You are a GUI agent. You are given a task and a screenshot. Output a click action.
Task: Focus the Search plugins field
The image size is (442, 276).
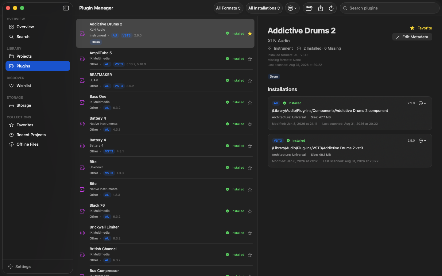click(390, 8)
